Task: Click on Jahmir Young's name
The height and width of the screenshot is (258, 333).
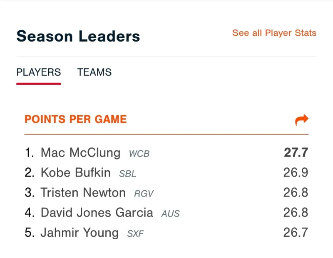Action: click(x=79, y=233)
